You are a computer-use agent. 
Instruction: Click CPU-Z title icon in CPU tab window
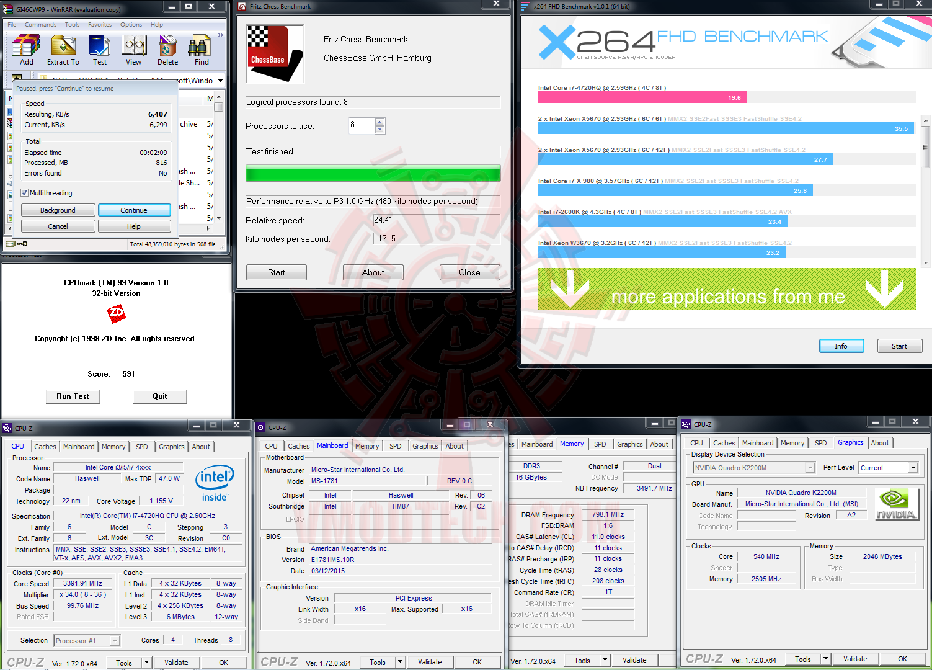7,428
